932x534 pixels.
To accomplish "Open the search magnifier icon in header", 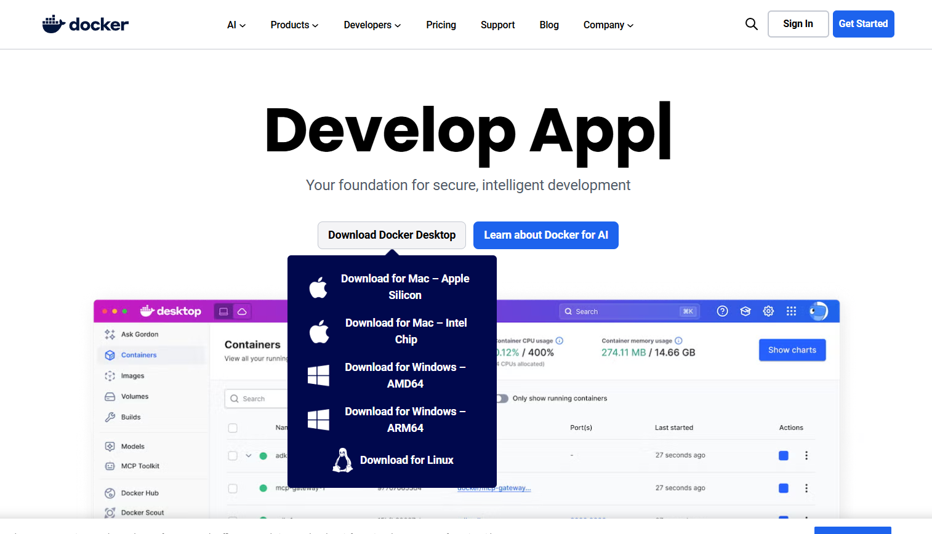I will tap(751, 24).
